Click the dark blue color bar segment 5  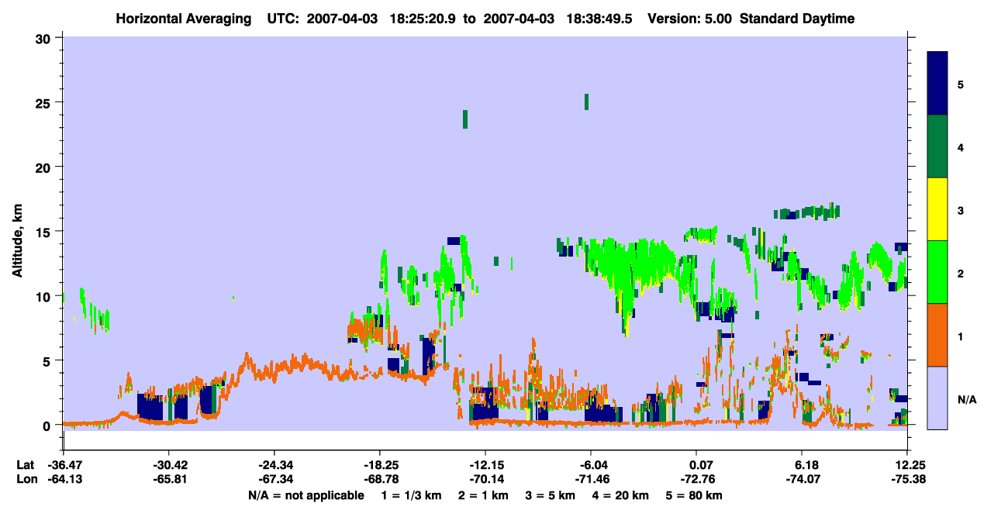(937, 84)
